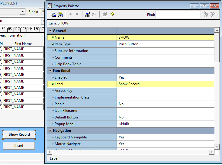
Task: Click the Property Class icon
Action: click(x=88, y=15)
